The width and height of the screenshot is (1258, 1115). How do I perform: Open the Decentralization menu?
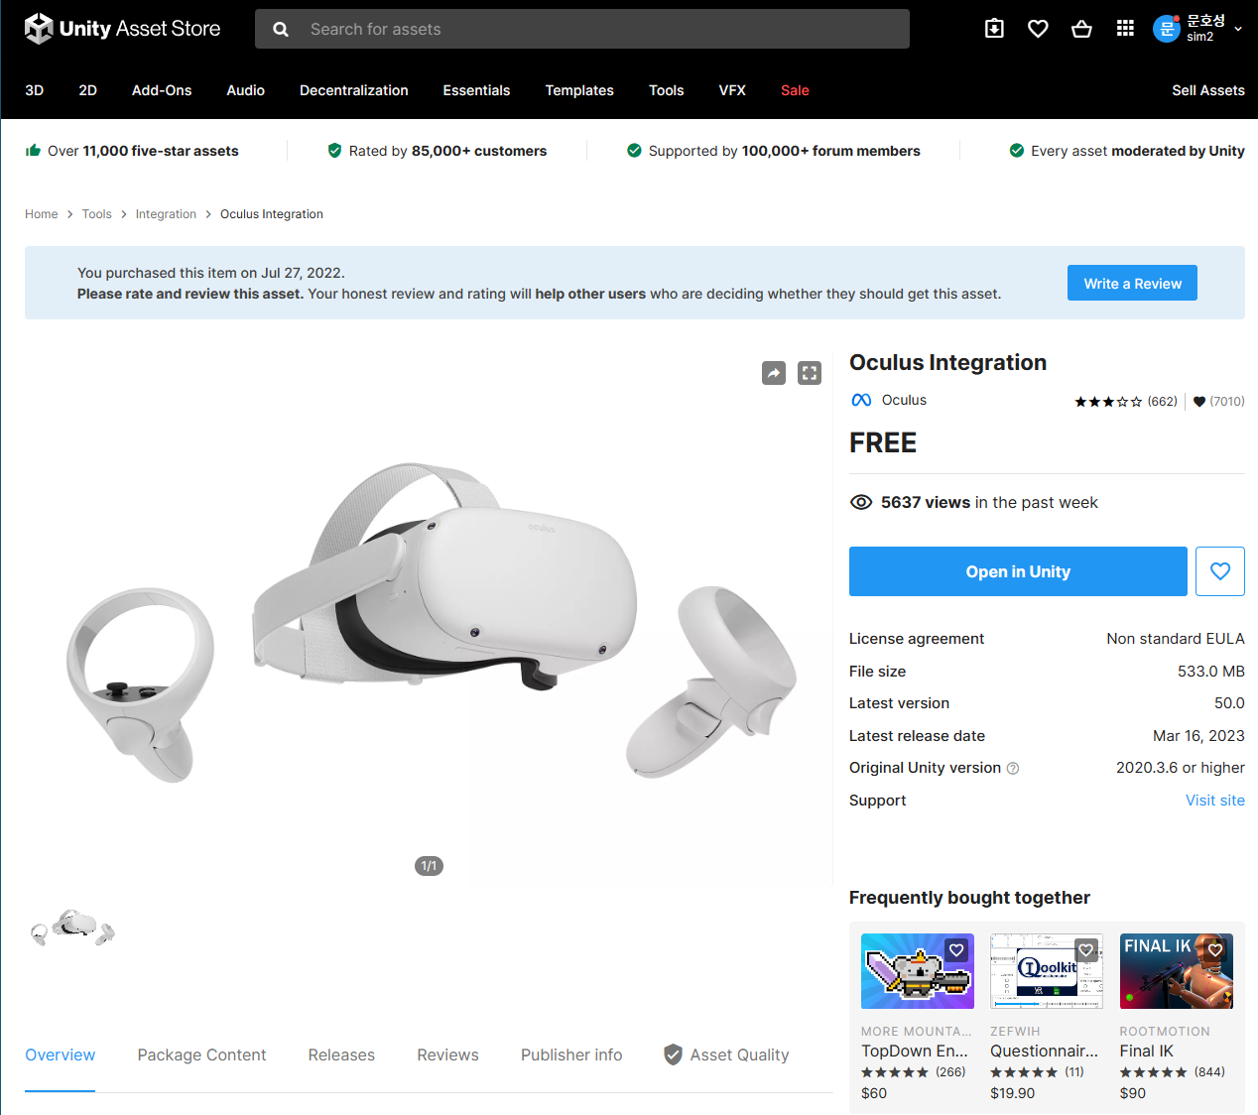click(354, 90)
